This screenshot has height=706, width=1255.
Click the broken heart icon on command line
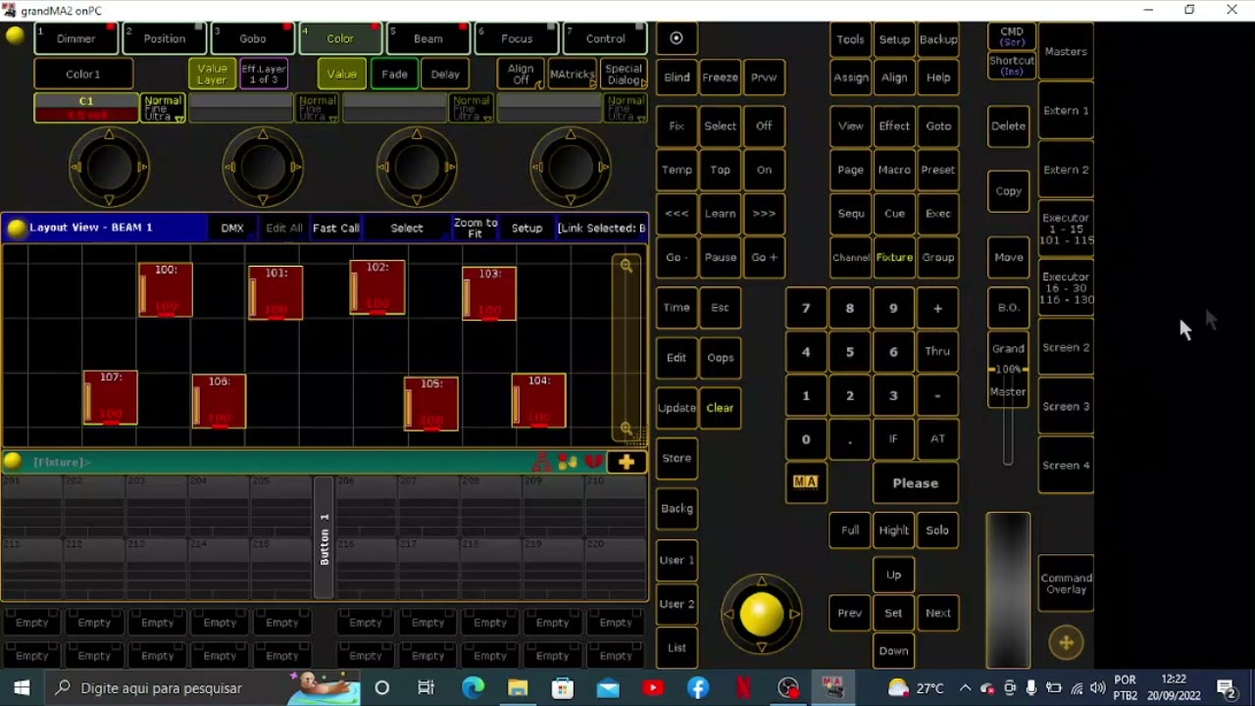click(x=594, y=462)
